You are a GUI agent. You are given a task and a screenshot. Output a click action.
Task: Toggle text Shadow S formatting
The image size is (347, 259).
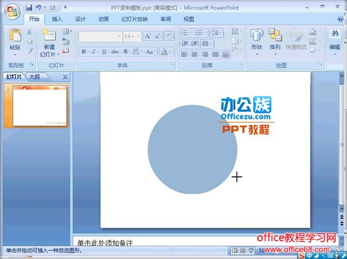point(125,52)
